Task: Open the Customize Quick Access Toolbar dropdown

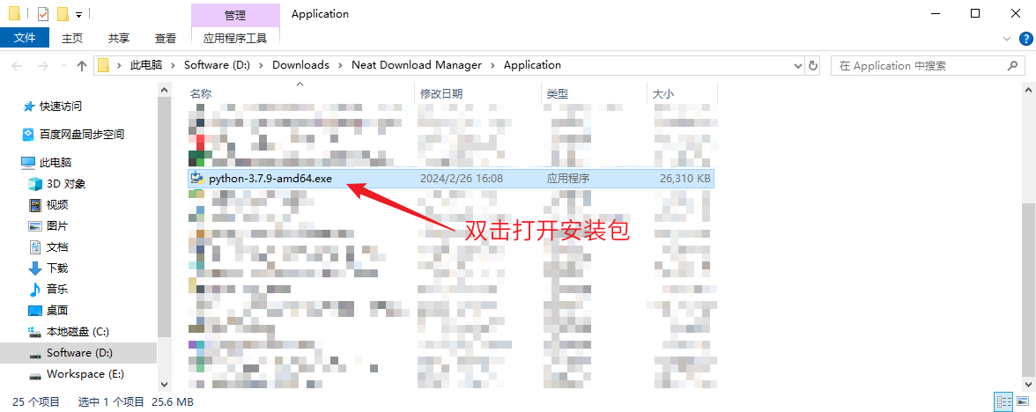Action: click(x=78, y=15)
